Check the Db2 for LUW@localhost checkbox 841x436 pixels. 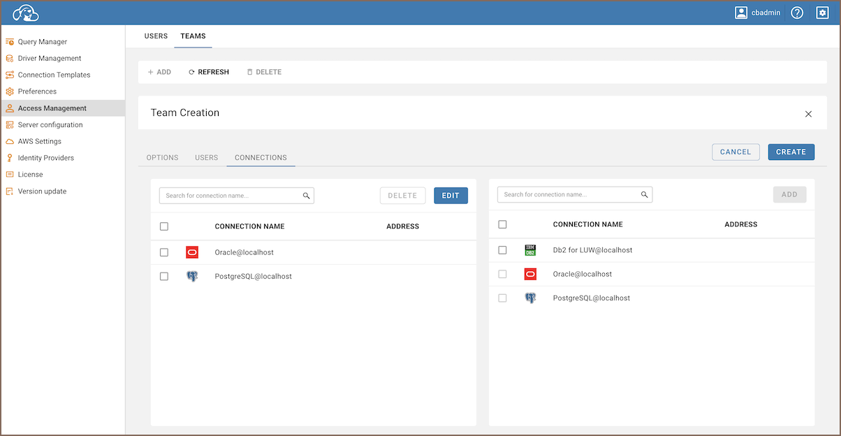coord(502,250)
